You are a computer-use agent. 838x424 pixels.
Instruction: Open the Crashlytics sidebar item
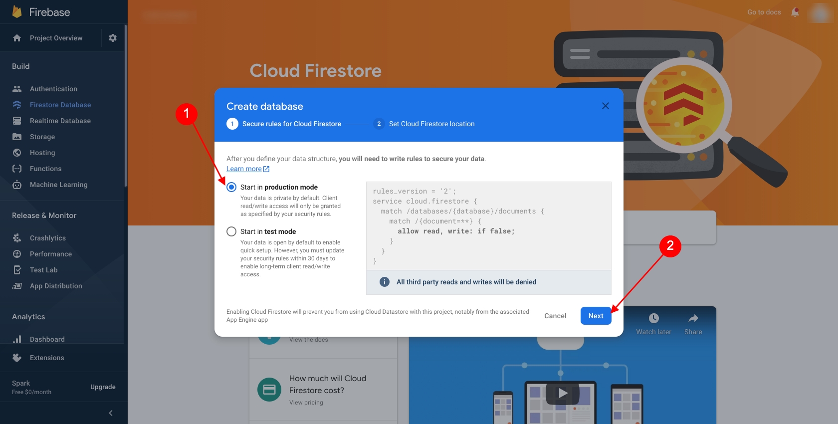tap(47, 238)
